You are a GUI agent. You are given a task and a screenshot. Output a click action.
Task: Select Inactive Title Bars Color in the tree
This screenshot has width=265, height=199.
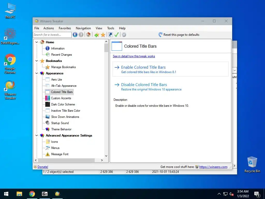click(65, 111)
